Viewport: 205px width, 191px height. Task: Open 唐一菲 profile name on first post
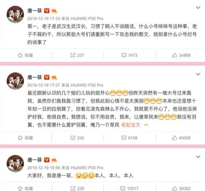pos(35,11)
